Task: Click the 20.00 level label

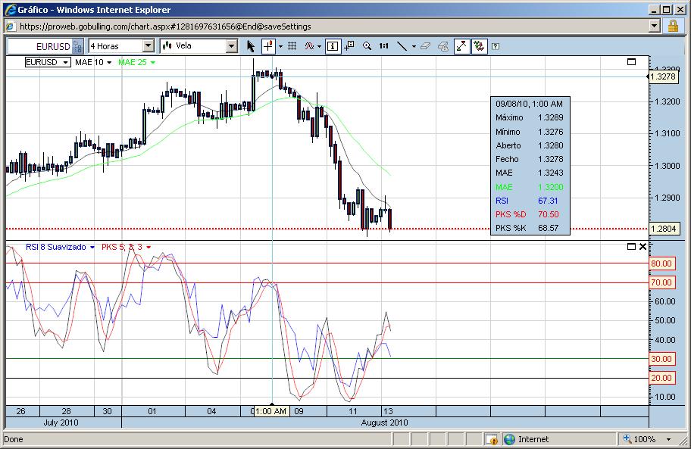Action: pyautogui.click(x=661, y=378)
